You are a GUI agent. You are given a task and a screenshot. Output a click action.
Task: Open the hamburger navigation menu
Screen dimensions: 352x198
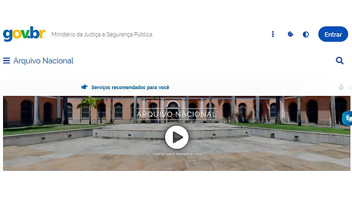coord(7,61)
